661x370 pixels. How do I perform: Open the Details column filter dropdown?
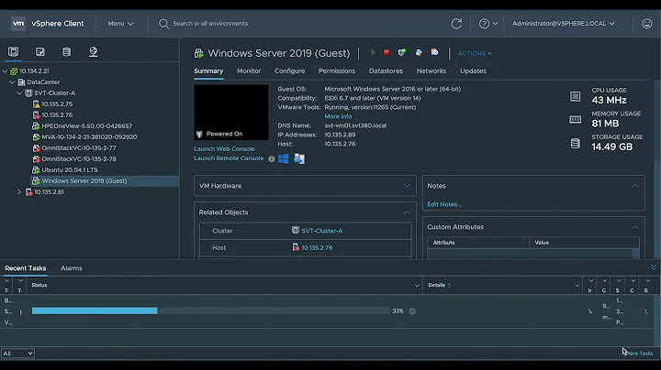(x=577, y=286)
